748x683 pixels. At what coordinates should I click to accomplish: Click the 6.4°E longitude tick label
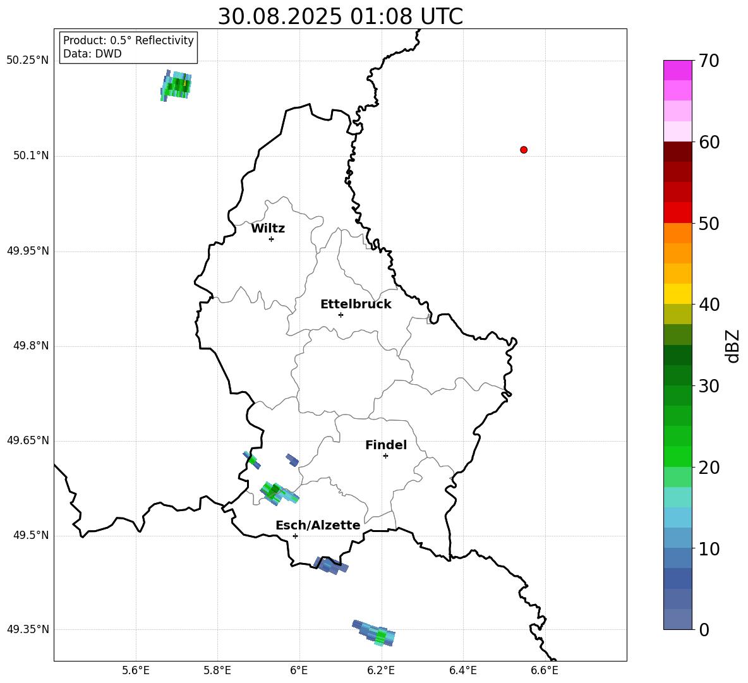[x=462, y=670]
